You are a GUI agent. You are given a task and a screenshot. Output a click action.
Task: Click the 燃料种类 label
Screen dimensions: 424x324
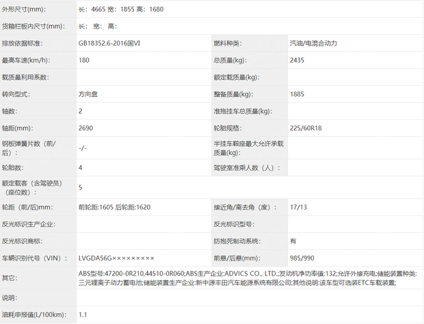228,44
